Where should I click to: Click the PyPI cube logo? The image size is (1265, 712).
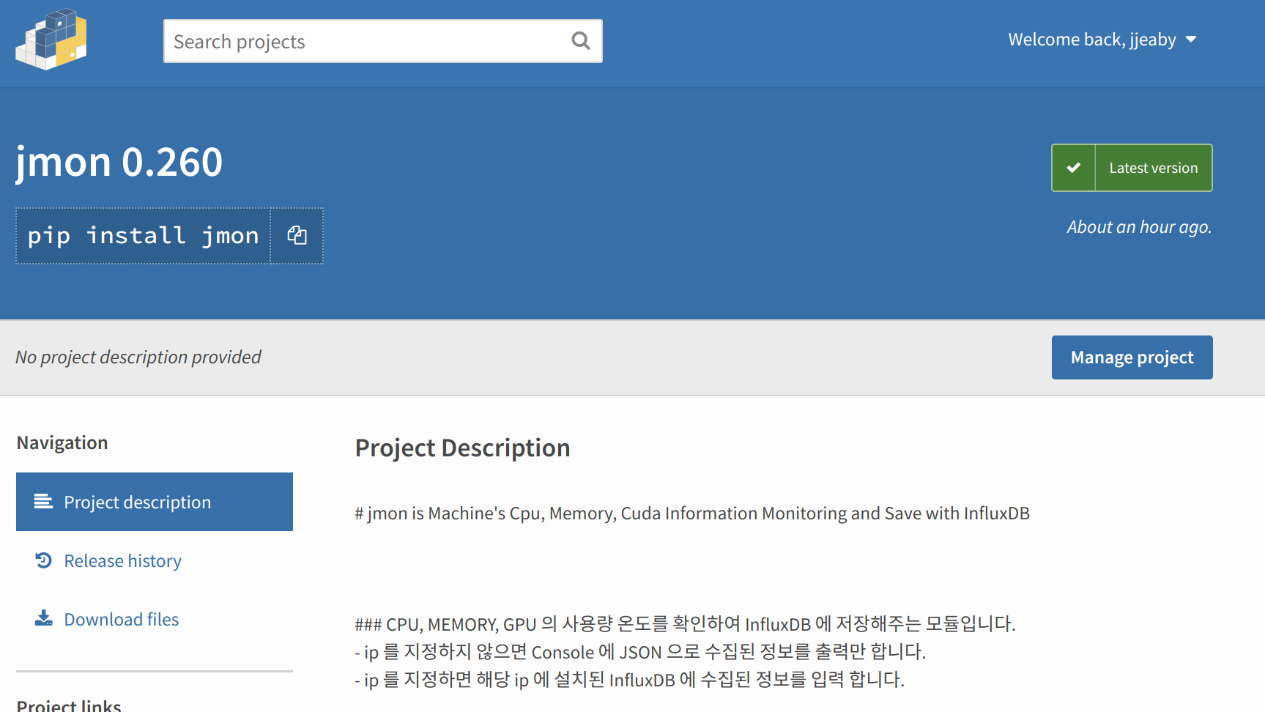click(51, 40)
